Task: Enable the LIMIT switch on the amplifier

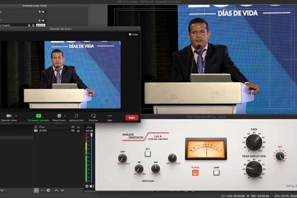Action: click(x=216, y=172)
